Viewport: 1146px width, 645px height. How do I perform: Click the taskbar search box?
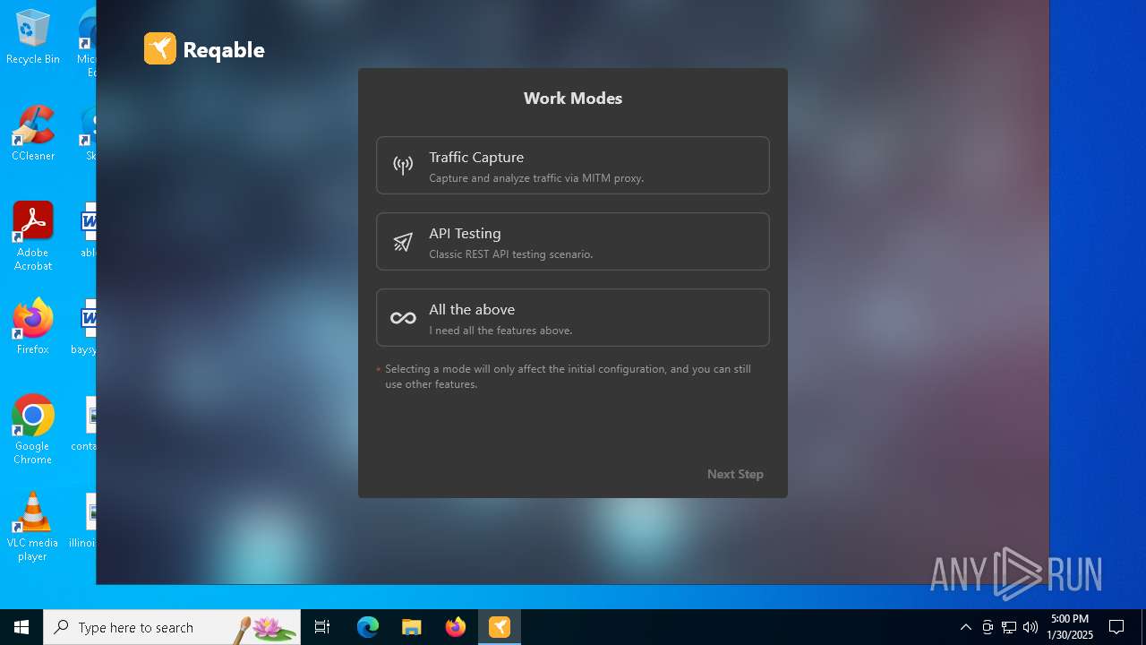point(172,627)
